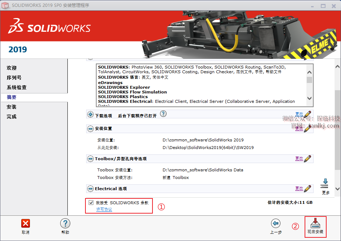Click pencil icon for Electrical 选项 row

[x=307, y=189]
